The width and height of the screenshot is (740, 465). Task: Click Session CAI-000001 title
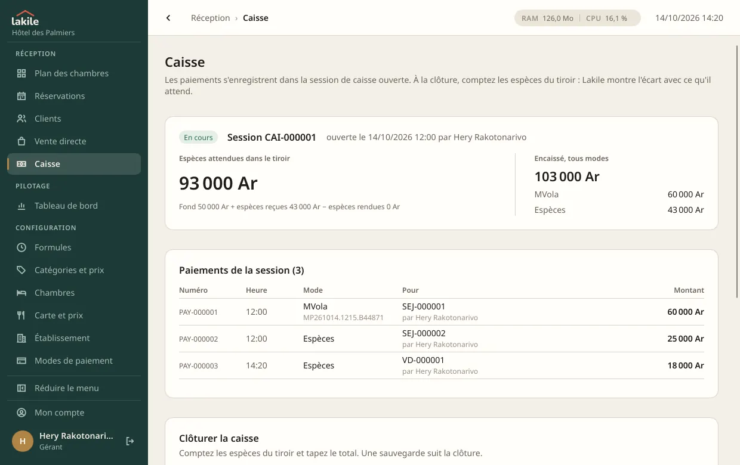point(272,138)
